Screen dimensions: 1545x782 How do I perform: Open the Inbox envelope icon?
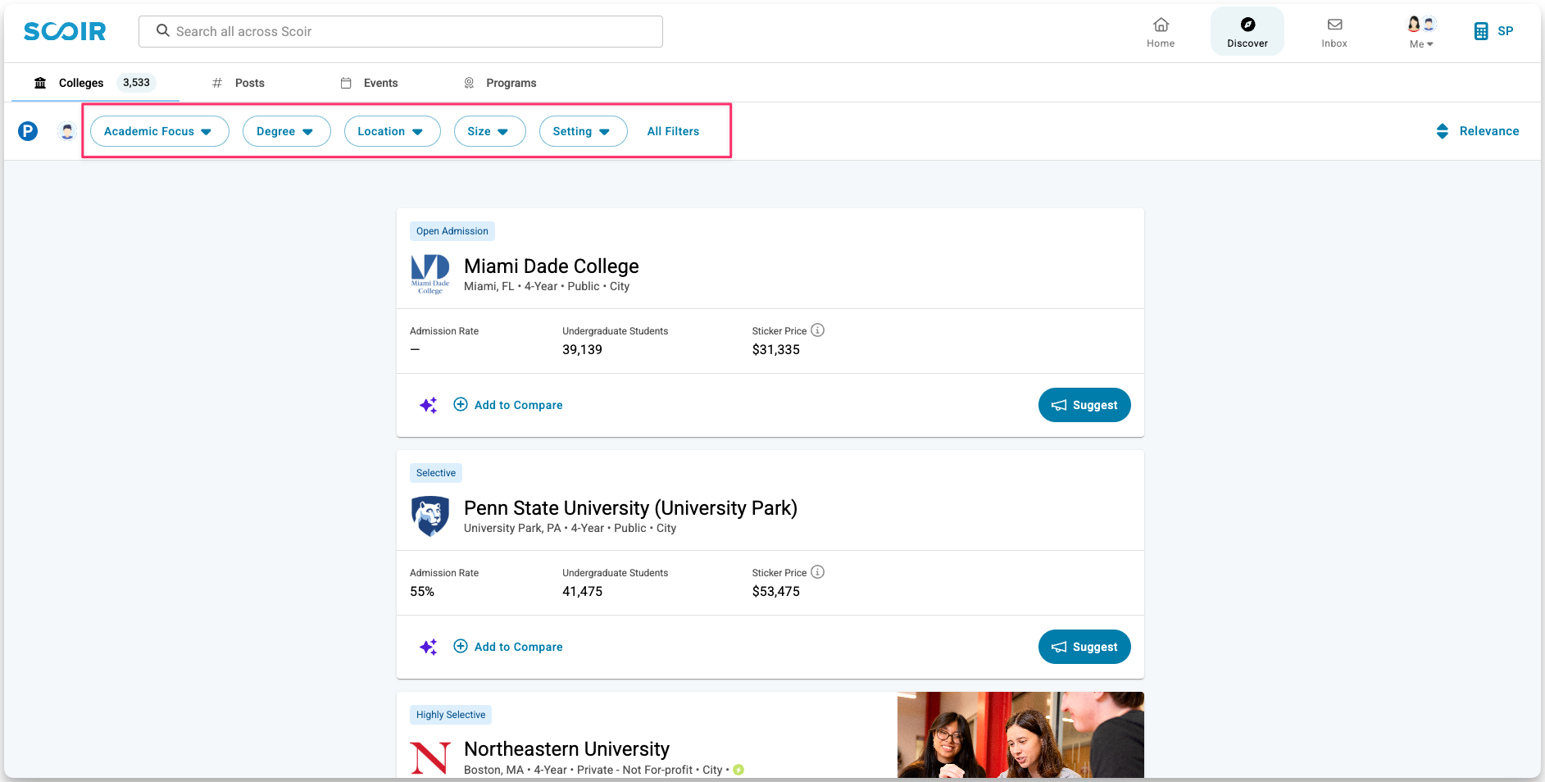[1334, 25]
